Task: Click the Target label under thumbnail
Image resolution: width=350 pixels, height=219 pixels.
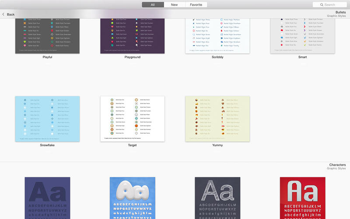Action: 133,145
